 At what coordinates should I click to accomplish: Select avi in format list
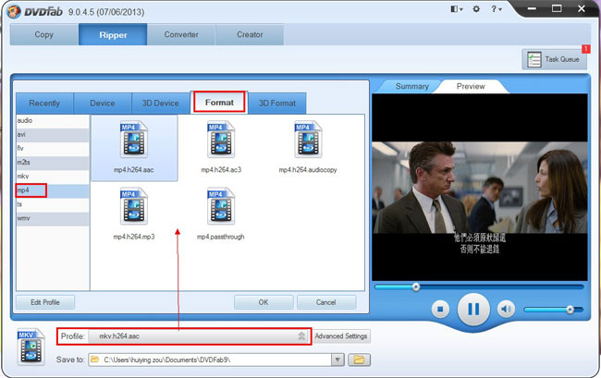[53, 134]
